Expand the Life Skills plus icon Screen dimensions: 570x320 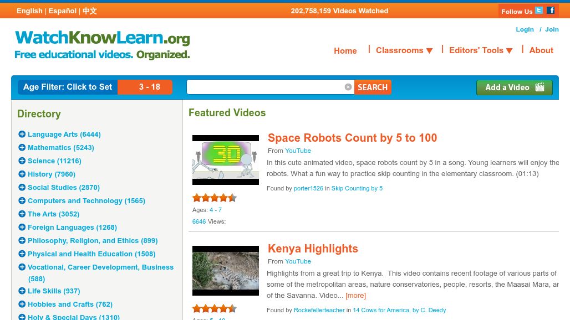click(22, 291)
